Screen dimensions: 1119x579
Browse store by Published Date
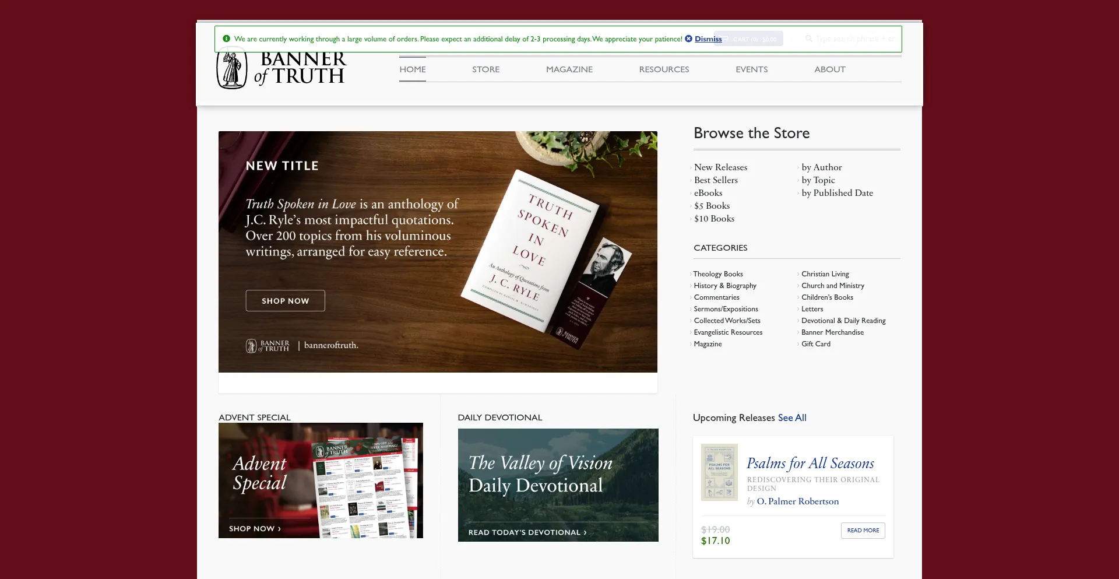837,193
